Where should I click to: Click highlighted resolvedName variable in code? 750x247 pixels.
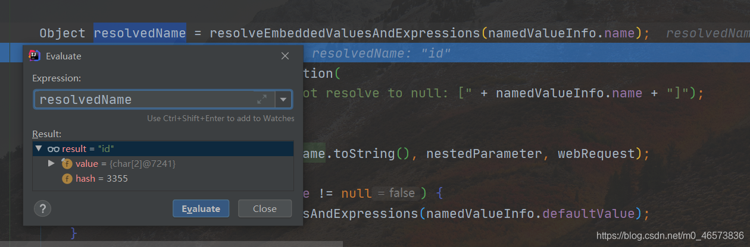tap(140, 33)
